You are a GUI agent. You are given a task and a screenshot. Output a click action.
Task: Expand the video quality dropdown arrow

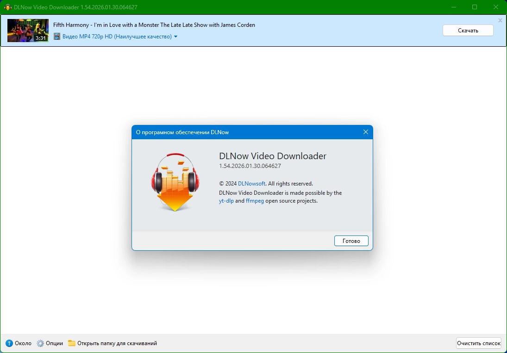click(175, 37)
